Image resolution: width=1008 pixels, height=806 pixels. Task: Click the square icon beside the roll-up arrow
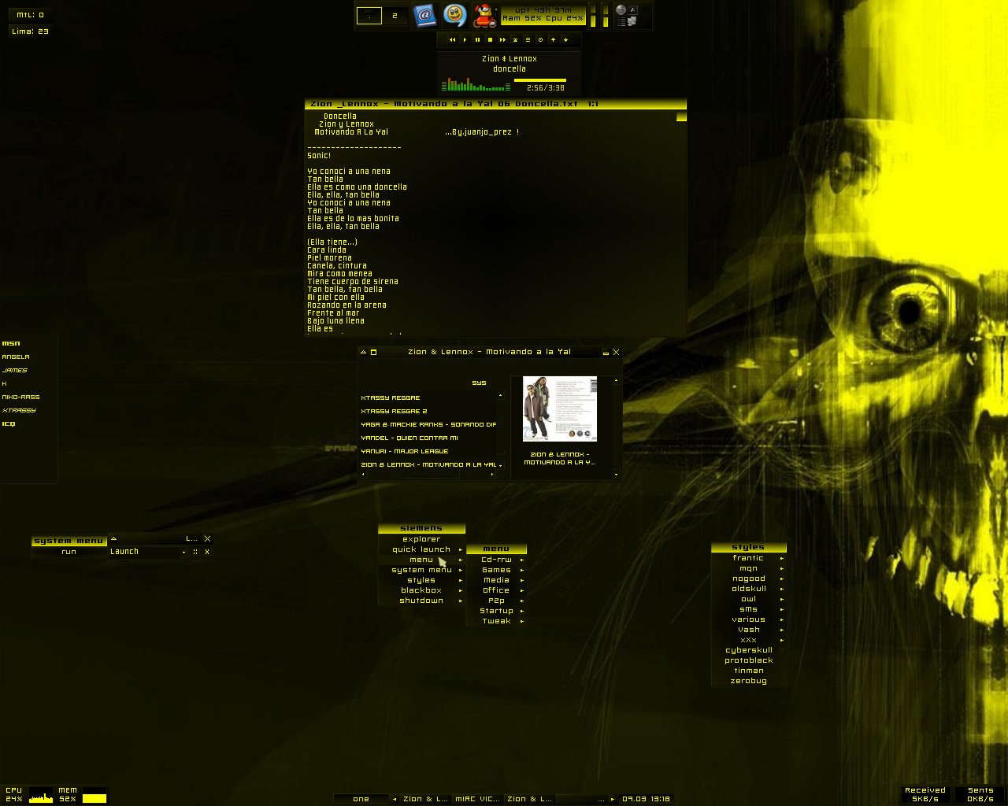point(373,352)
